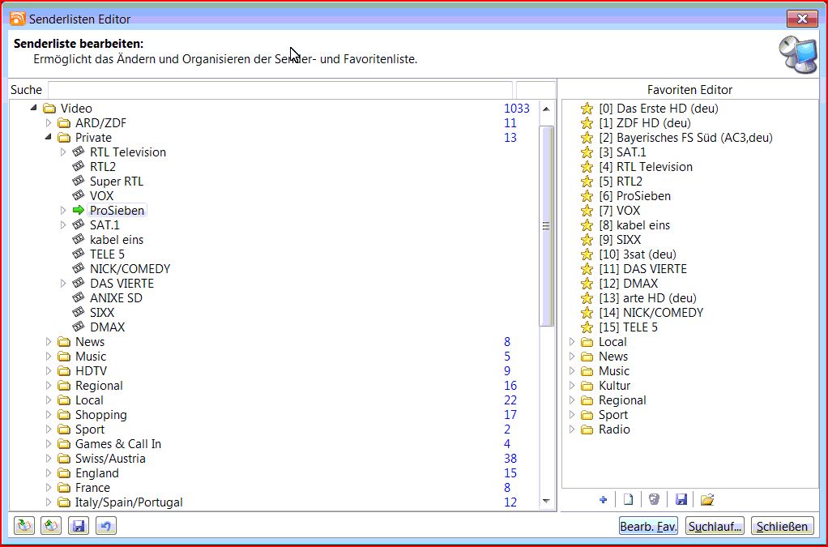Select the Local folder in the Favoriten Editor

612,342
